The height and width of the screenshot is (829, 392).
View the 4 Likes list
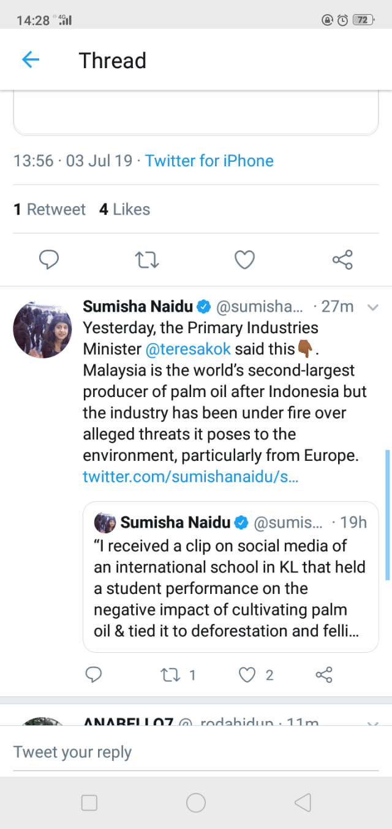[x=124, y=209]
